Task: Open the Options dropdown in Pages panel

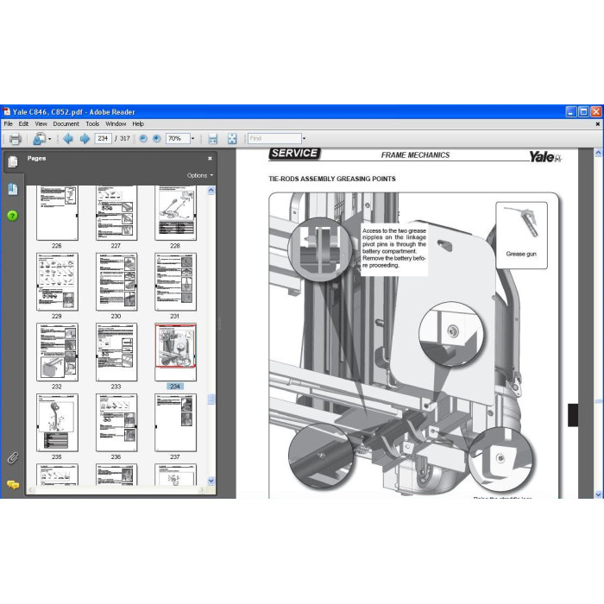Action: click(200, 175)
